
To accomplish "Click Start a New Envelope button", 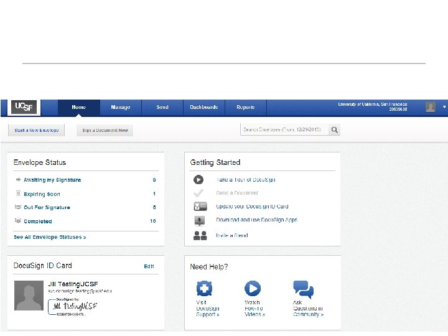I will tap(36, 130).
